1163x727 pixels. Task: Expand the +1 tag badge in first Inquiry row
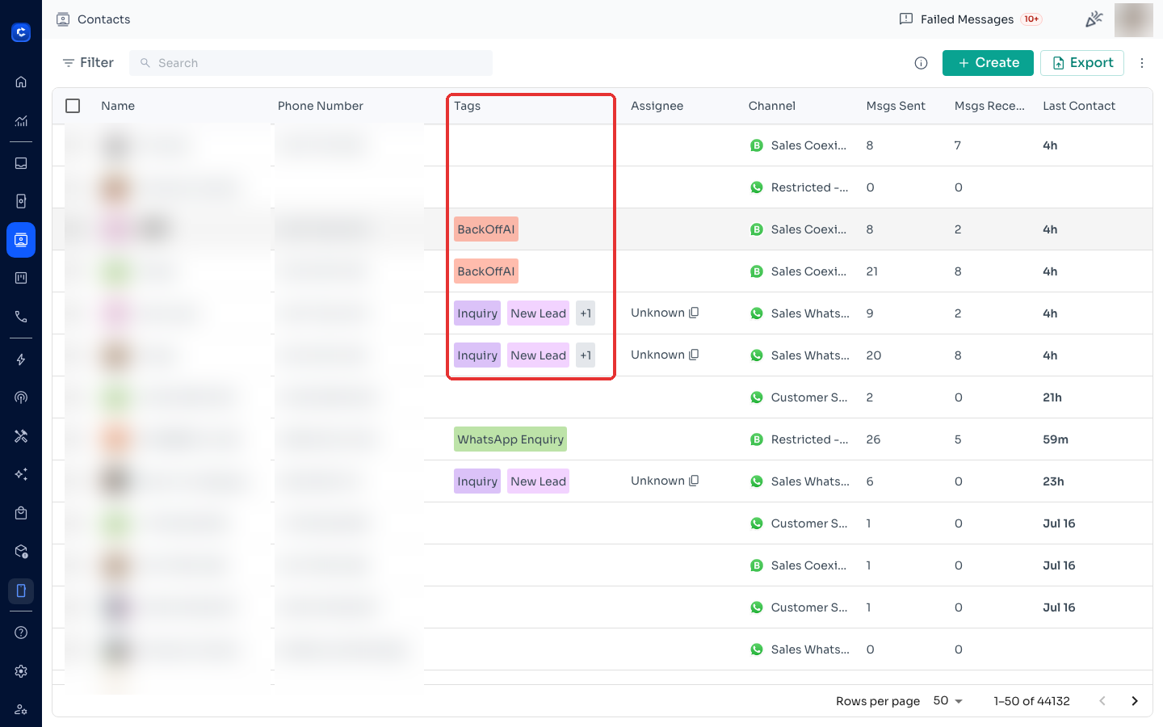586,313
